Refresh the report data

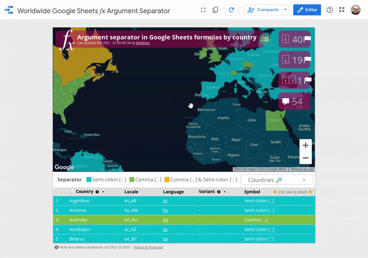(x=232, y=10)
